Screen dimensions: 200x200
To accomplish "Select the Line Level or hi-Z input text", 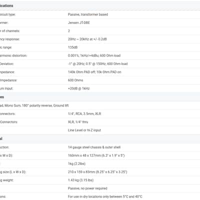I will click(84, 130).
